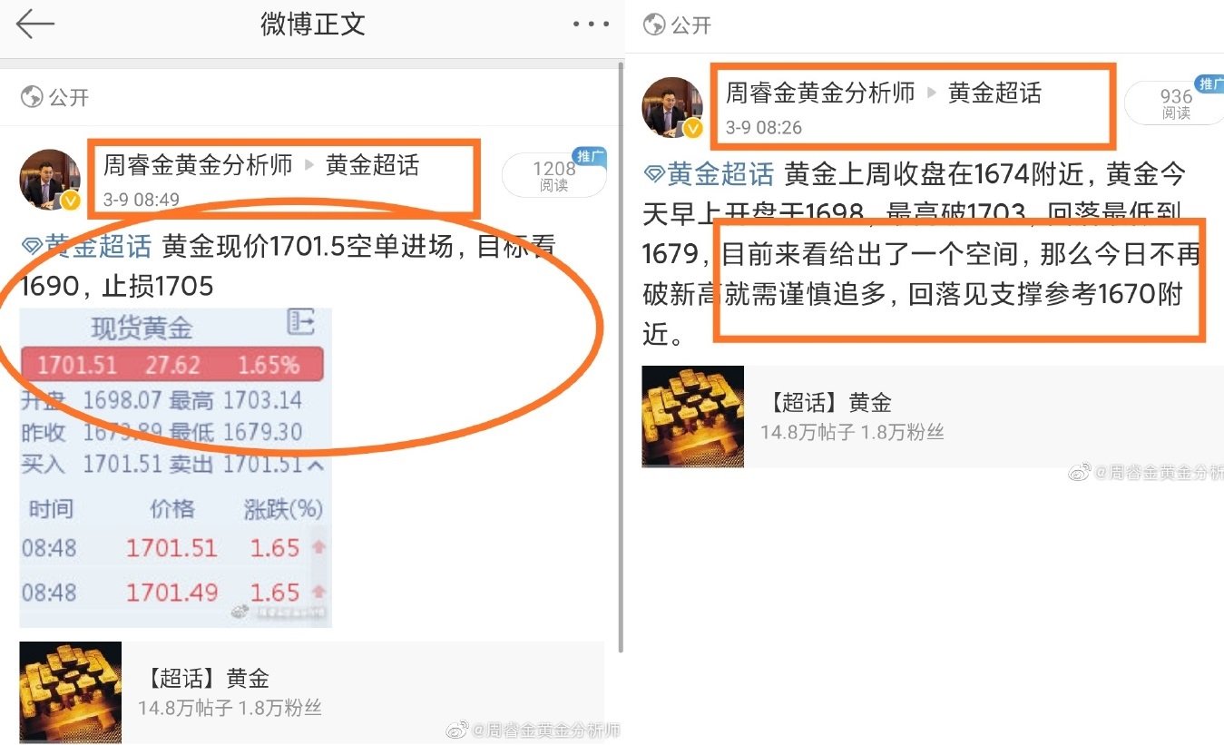This screenshot has width=1224, height=745.
Task: Tap the verified badge on left avatar
Action: coord(70,201)
